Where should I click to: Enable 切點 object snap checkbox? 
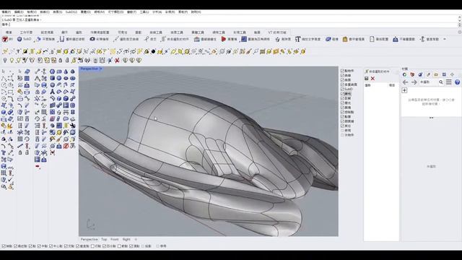click(x=93, y=246)
